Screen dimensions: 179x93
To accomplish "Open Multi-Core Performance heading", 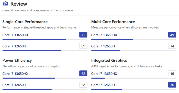I will click(x=113, y=22).
